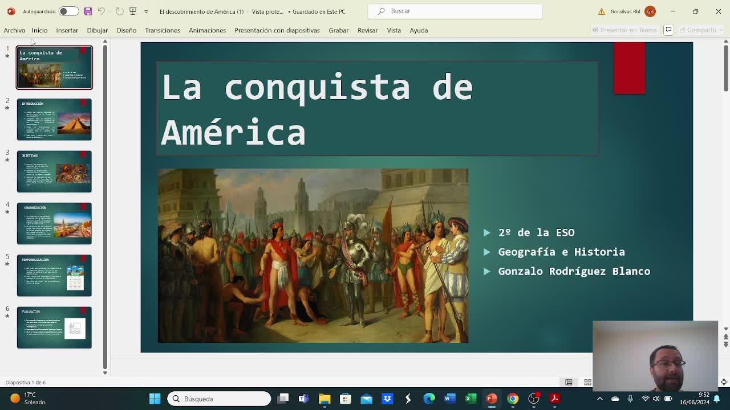Open the Vista tab
Screen dimensions: 730x410
tap(394, 30)
